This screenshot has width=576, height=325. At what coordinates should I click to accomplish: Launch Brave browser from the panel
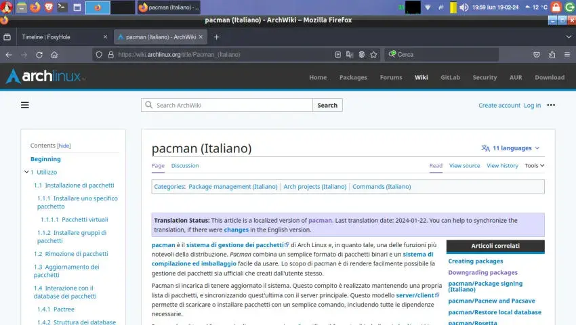49,7
